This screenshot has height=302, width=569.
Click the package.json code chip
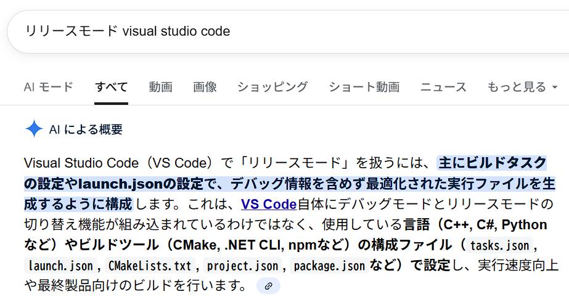coord(329,266)
